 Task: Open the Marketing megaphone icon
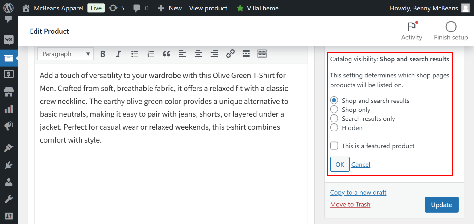coord(8,125)
